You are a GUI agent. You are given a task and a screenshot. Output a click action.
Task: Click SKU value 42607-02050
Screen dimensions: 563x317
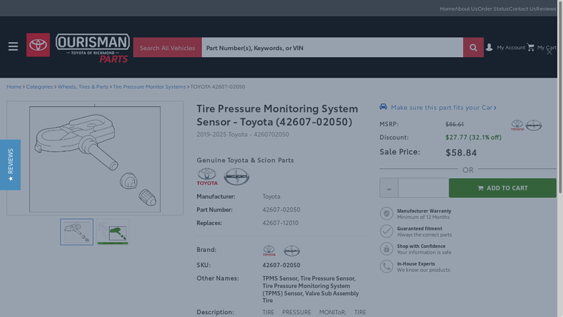281,265
